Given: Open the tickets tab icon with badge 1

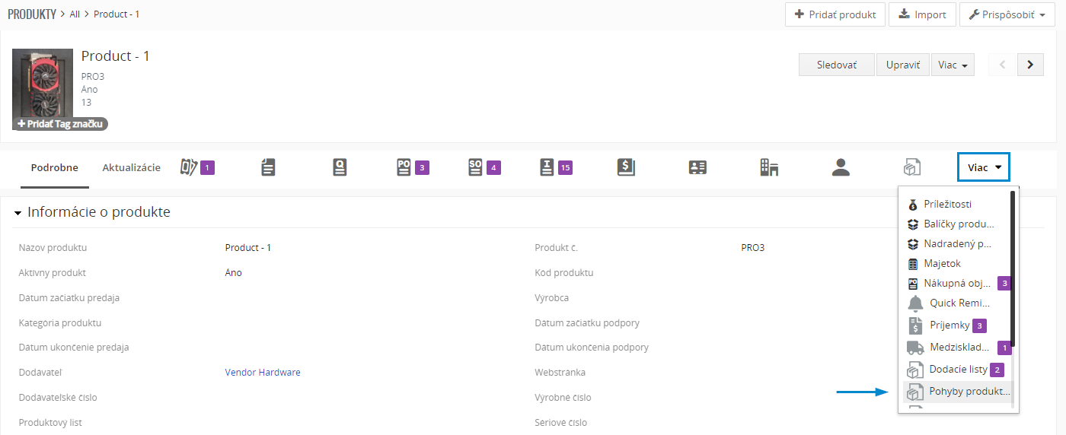Looking at the screenshot, I should tap(197, 167).
